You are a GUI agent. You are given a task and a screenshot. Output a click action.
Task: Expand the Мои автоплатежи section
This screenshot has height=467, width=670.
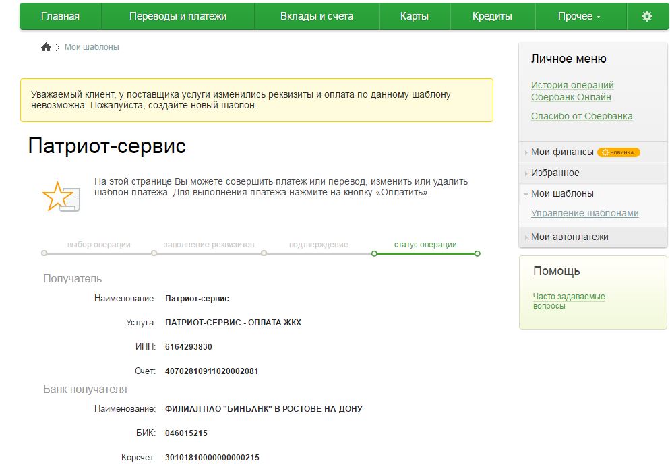tap(569, 237)
